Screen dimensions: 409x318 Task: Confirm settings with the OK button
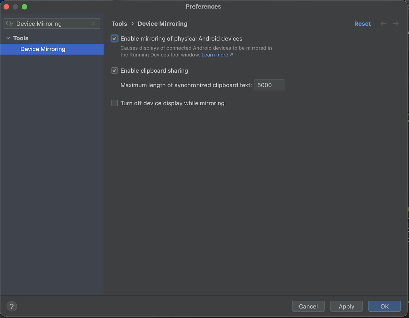coord(384,306)
